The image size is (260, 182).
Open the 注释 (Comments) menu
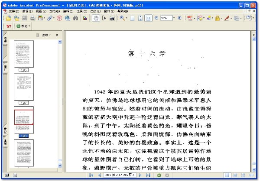click(68, 11)
